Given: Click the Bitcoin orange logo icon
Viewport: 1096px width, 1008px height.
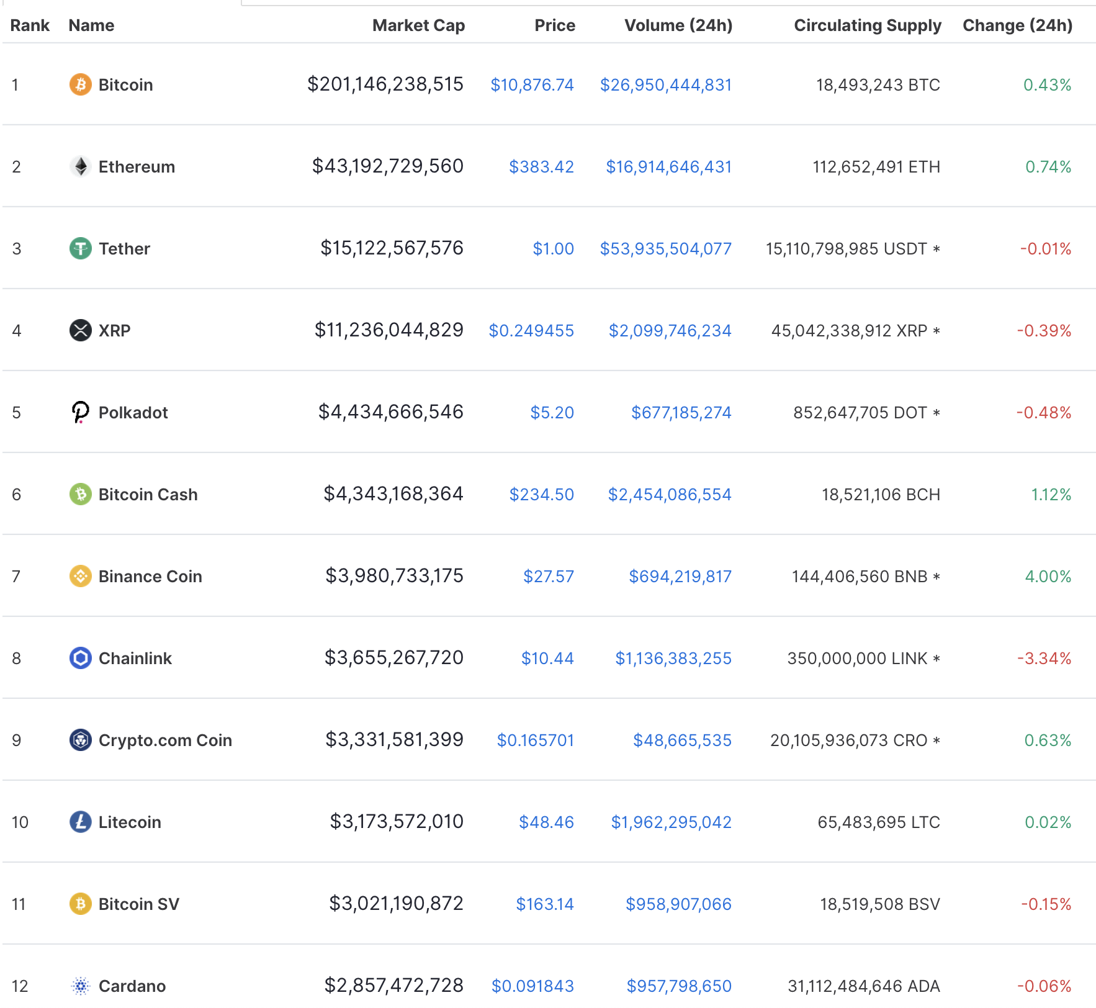Looking at the screenshot, I should (80, 84).
